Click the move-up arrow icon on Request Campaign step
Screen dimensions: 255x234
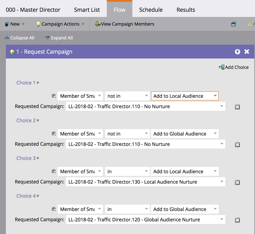[237, 52]
